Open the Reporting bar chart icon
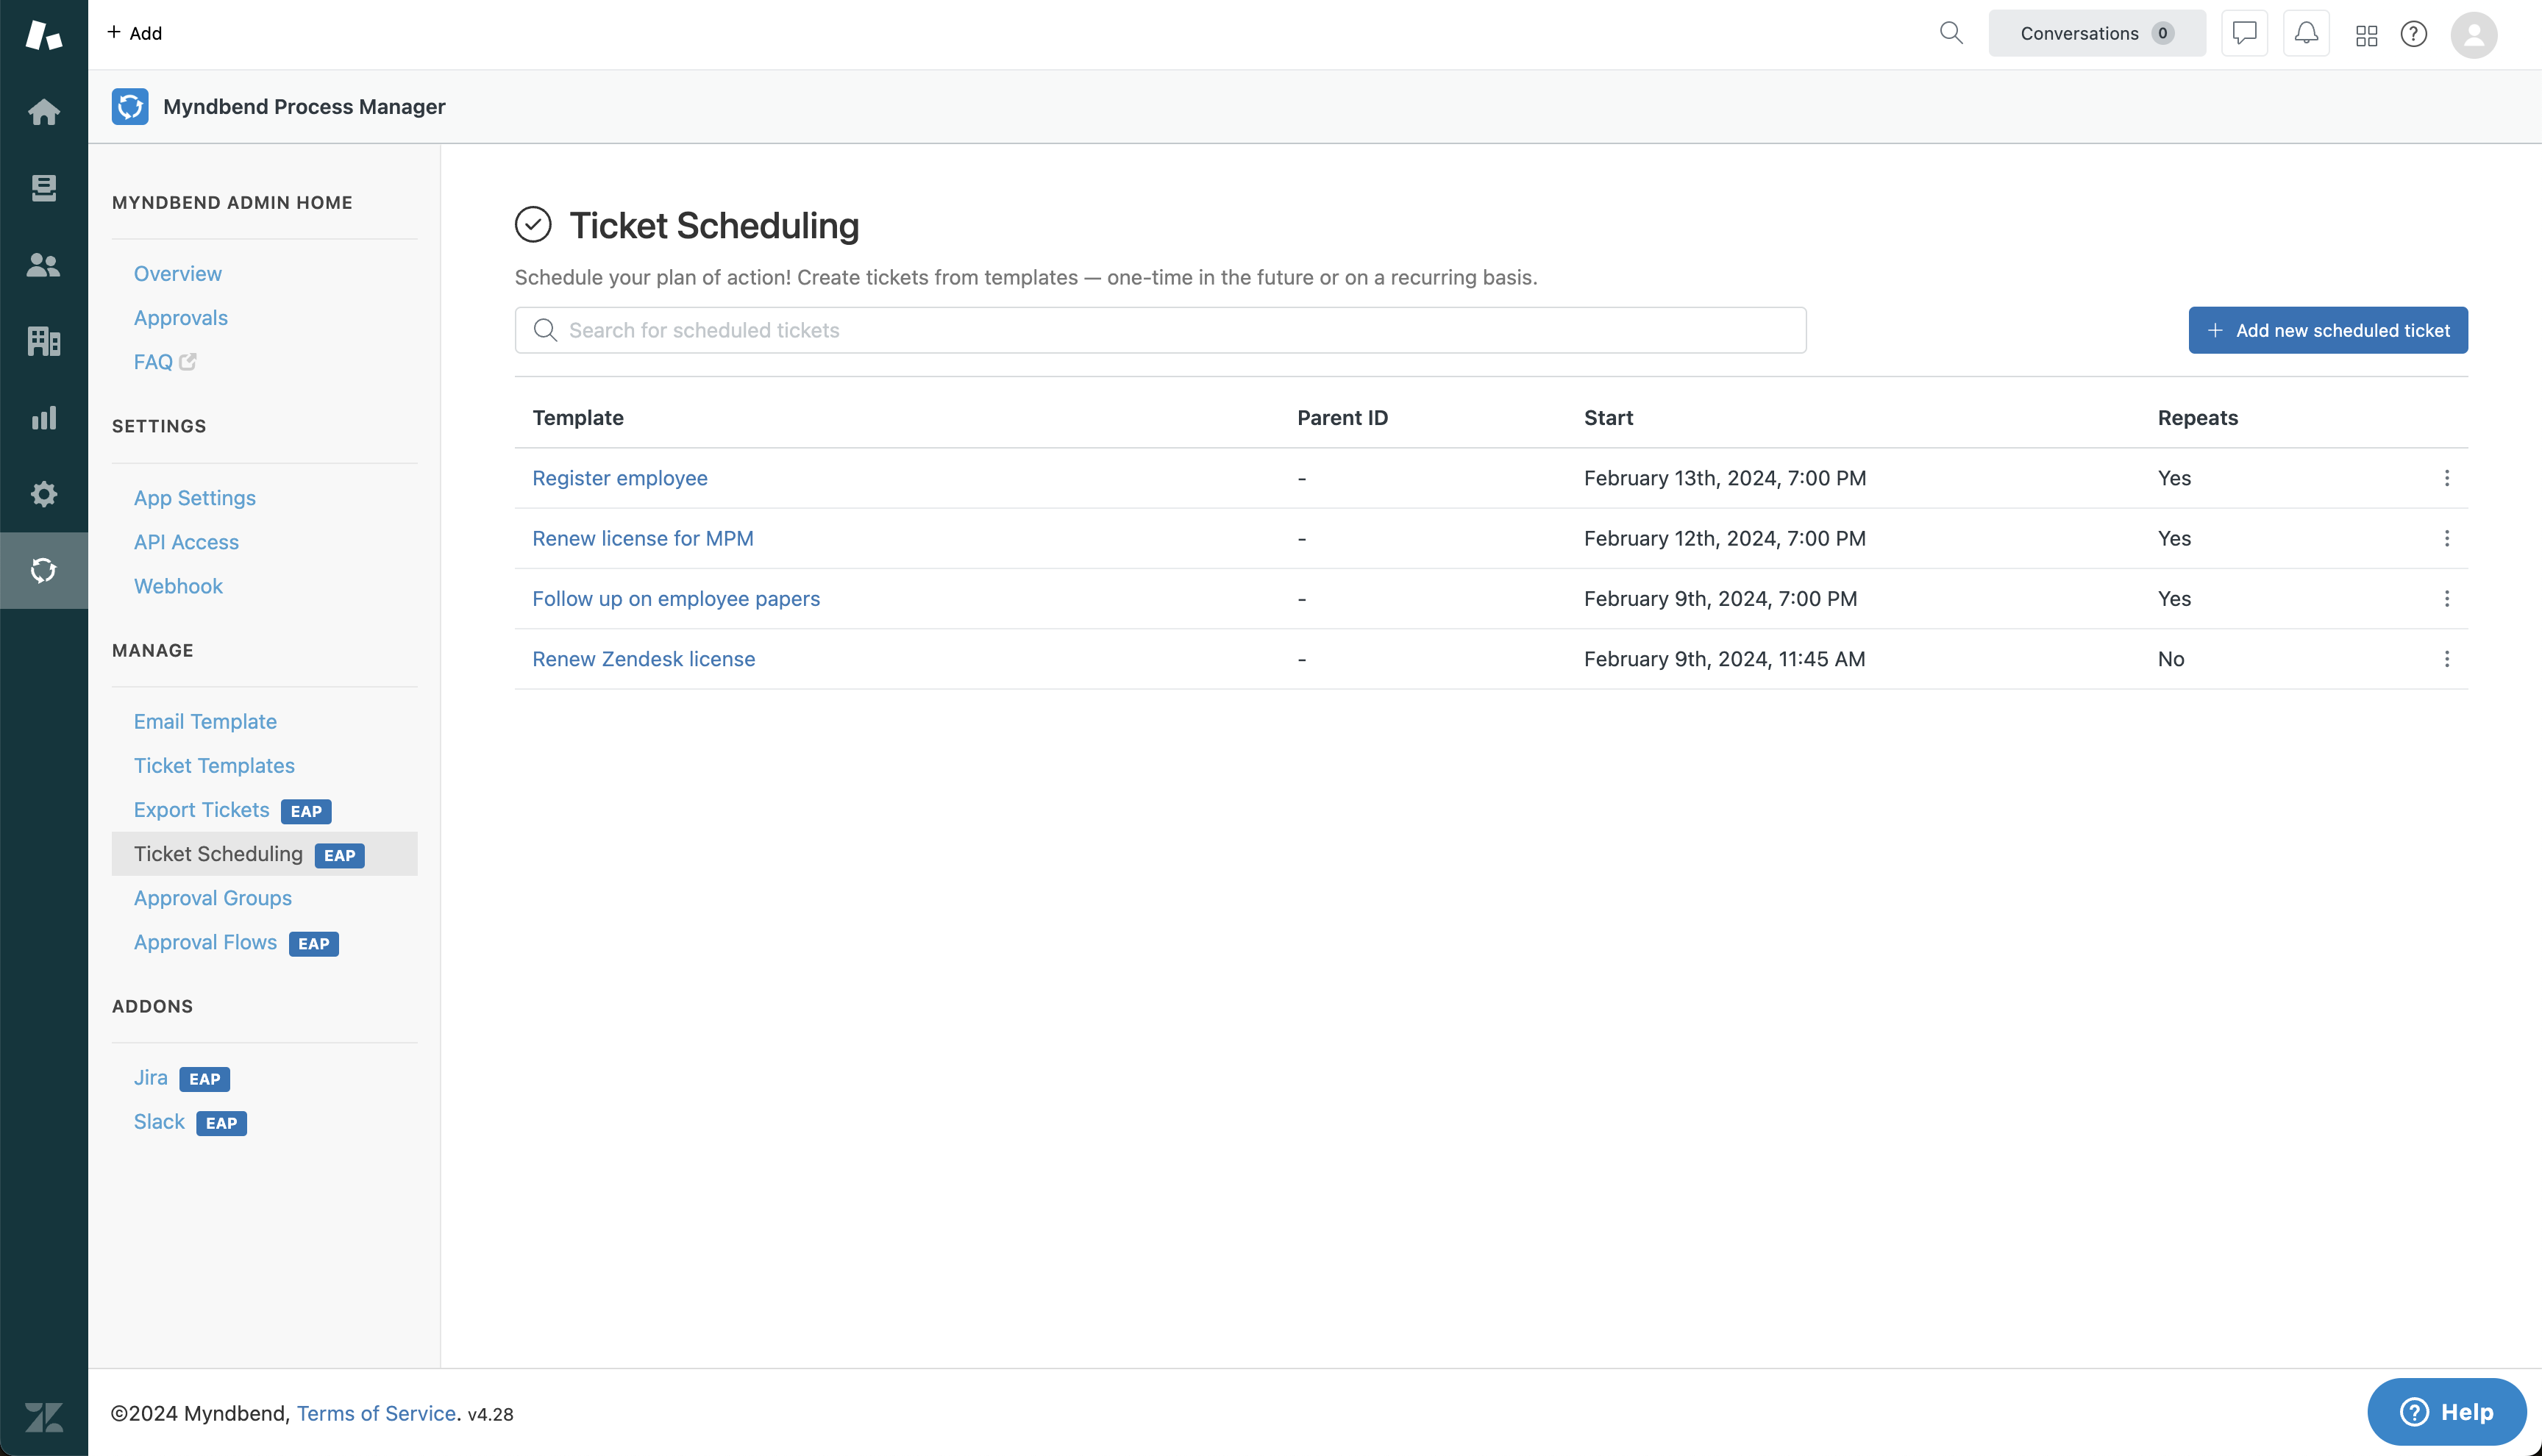This screenshot has height=1456, width=2542. (x=43, y=417)
